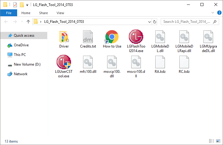
Task: Click the search box for this folder
Action: click(x=189, y=22)
